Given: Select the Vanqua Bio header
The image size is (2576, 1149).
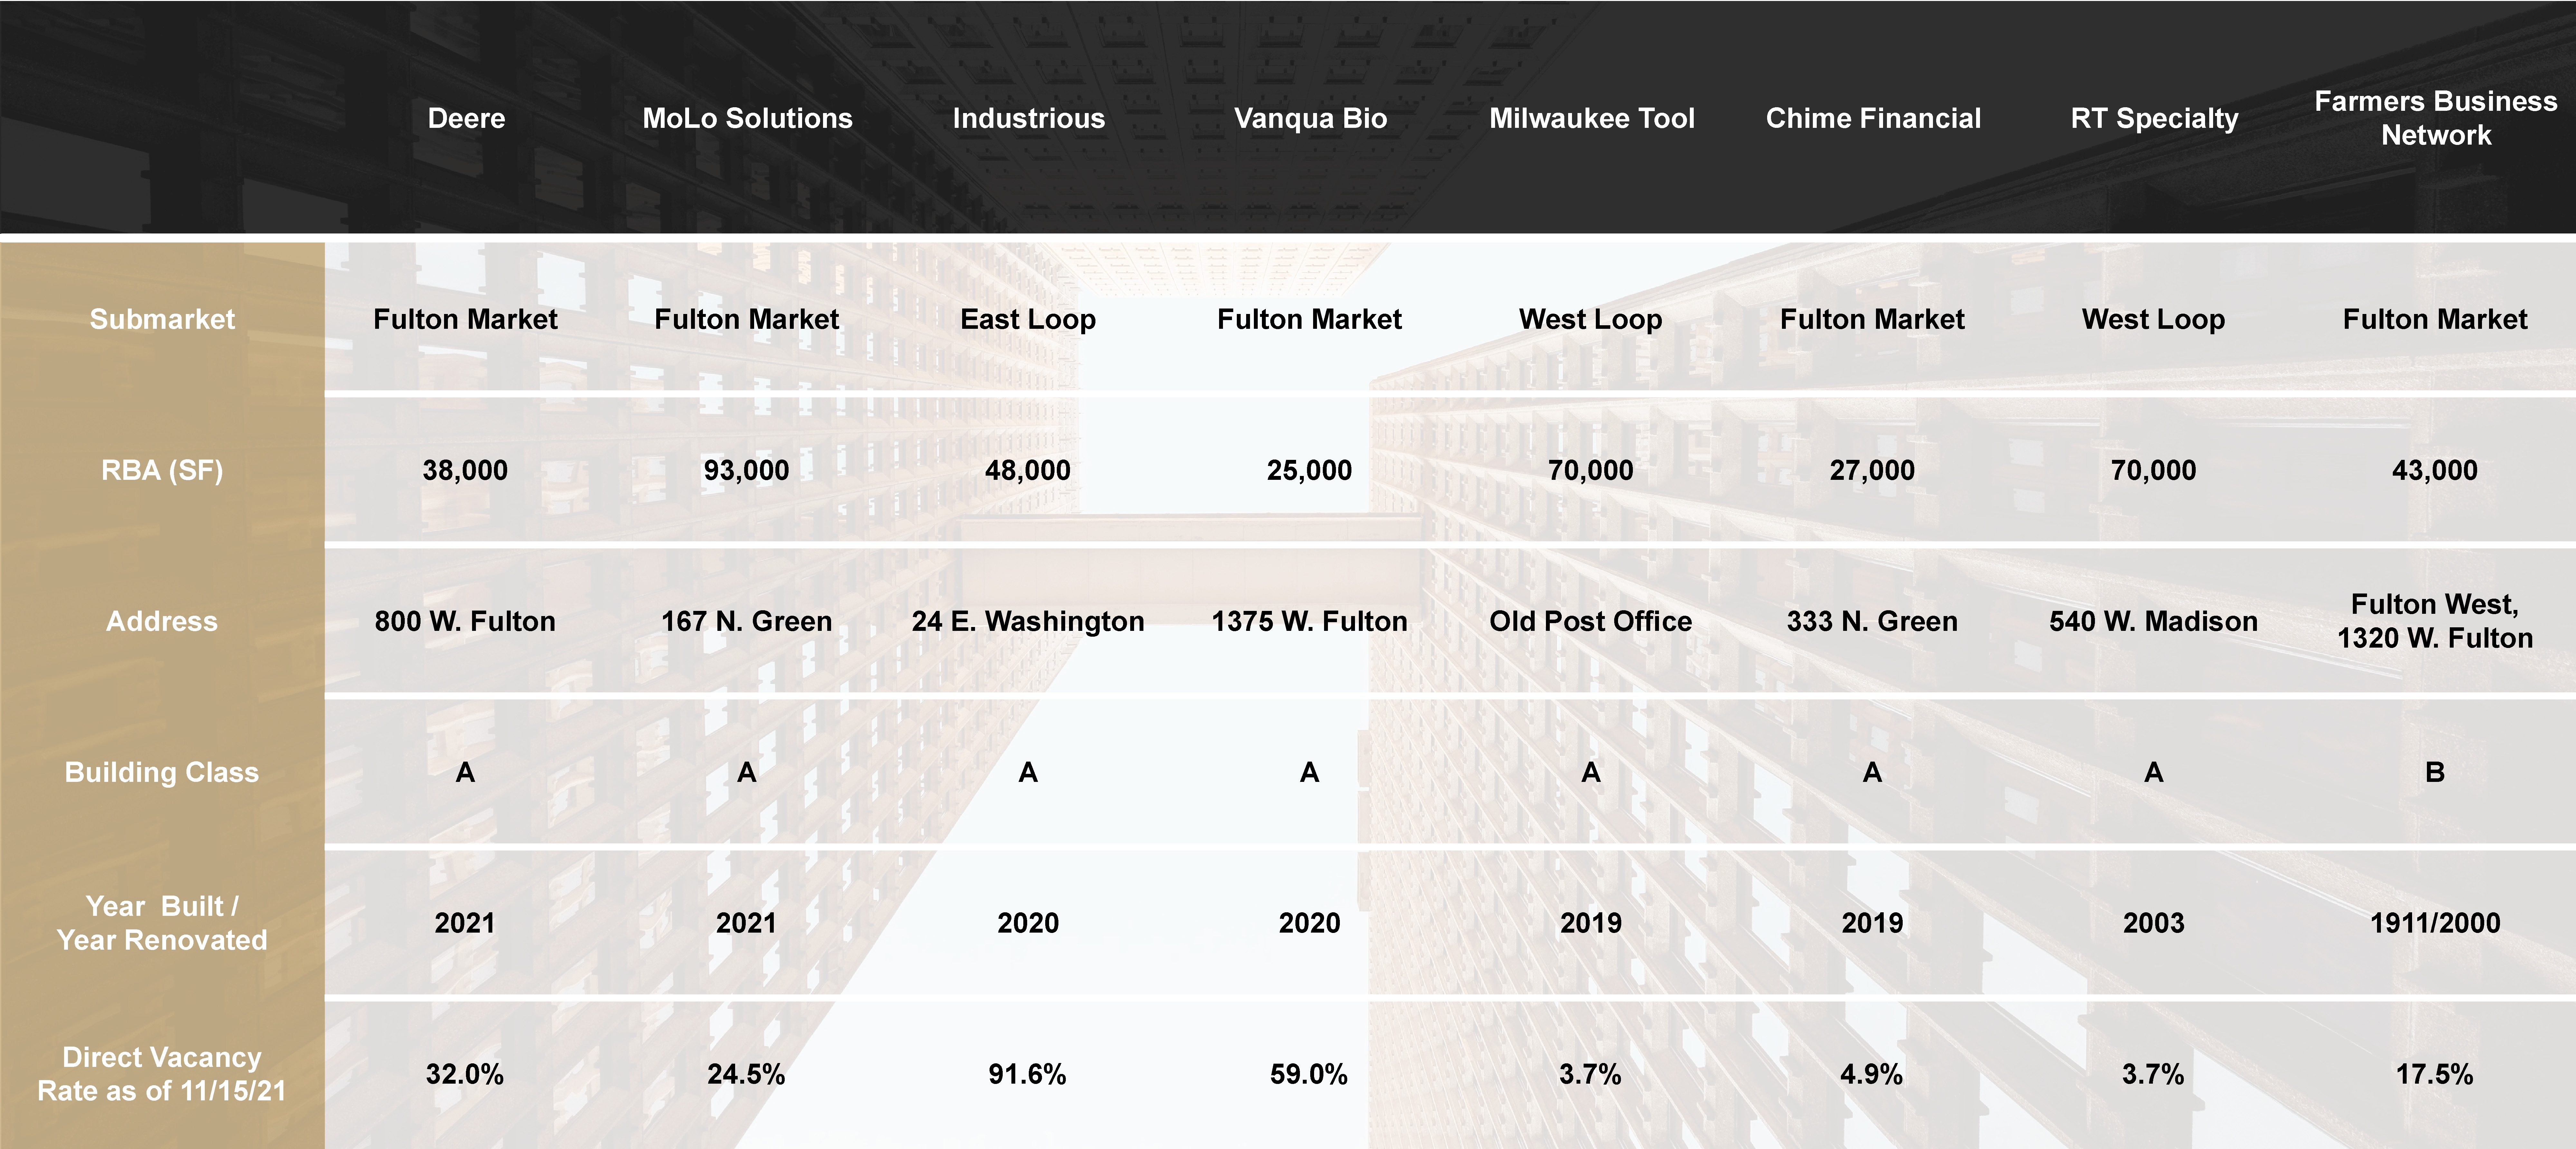Looking at the screenshot, I should 1310,118.
